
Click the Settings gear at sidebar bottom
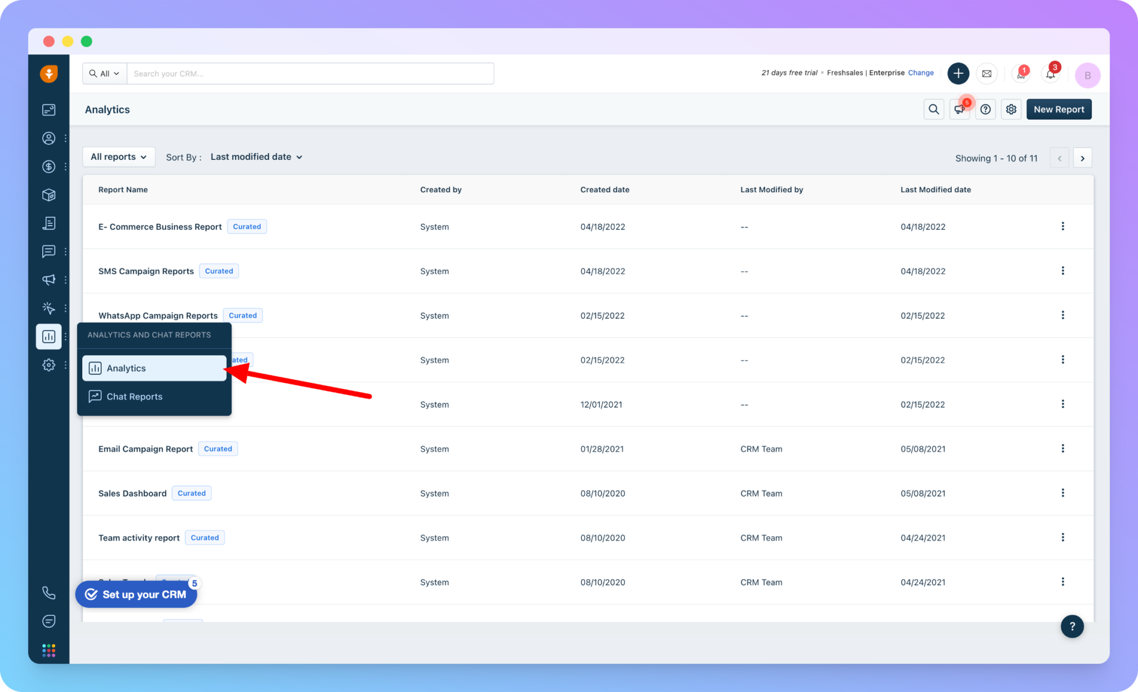pyautogui.click(x=49, y=365)
